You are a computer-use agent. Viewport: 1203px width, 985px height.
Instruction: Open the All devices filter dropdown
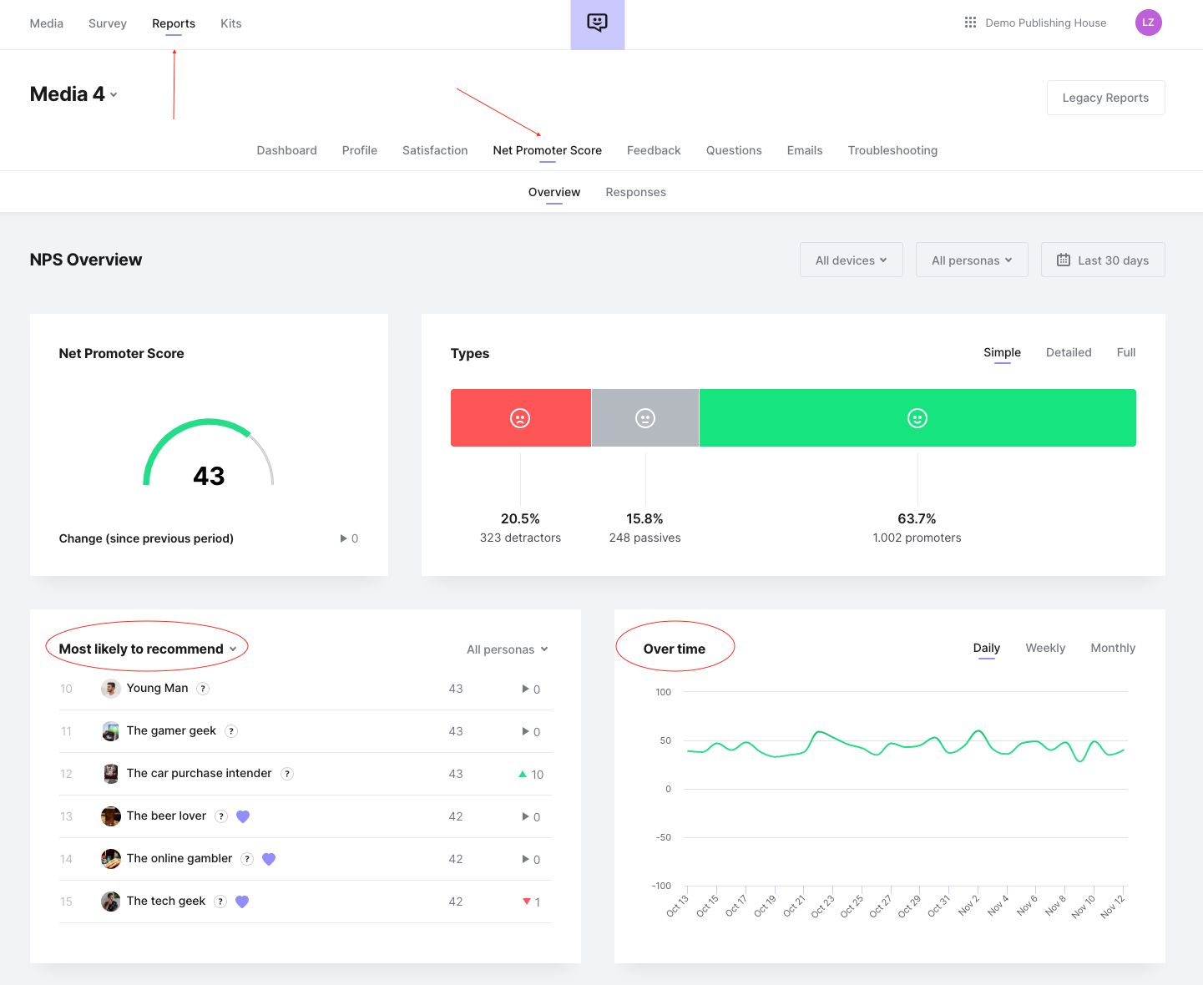tap(851, 260)
